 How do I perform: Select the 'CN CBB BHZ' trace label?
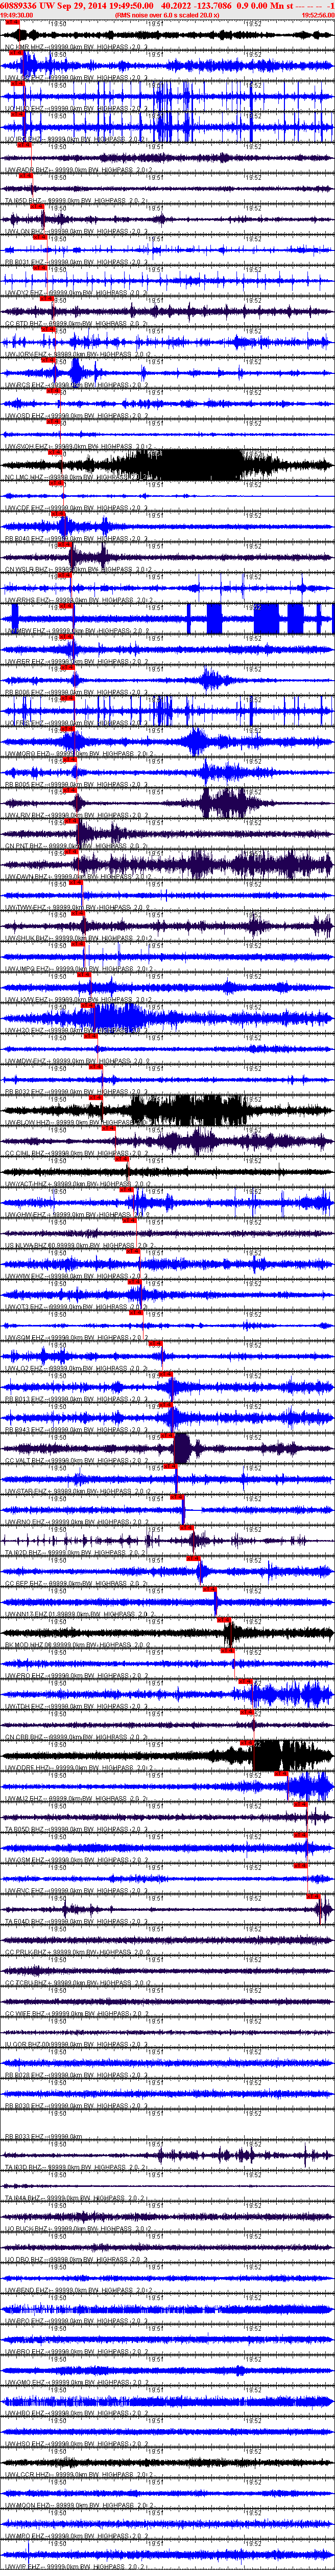pos(24,1738)
